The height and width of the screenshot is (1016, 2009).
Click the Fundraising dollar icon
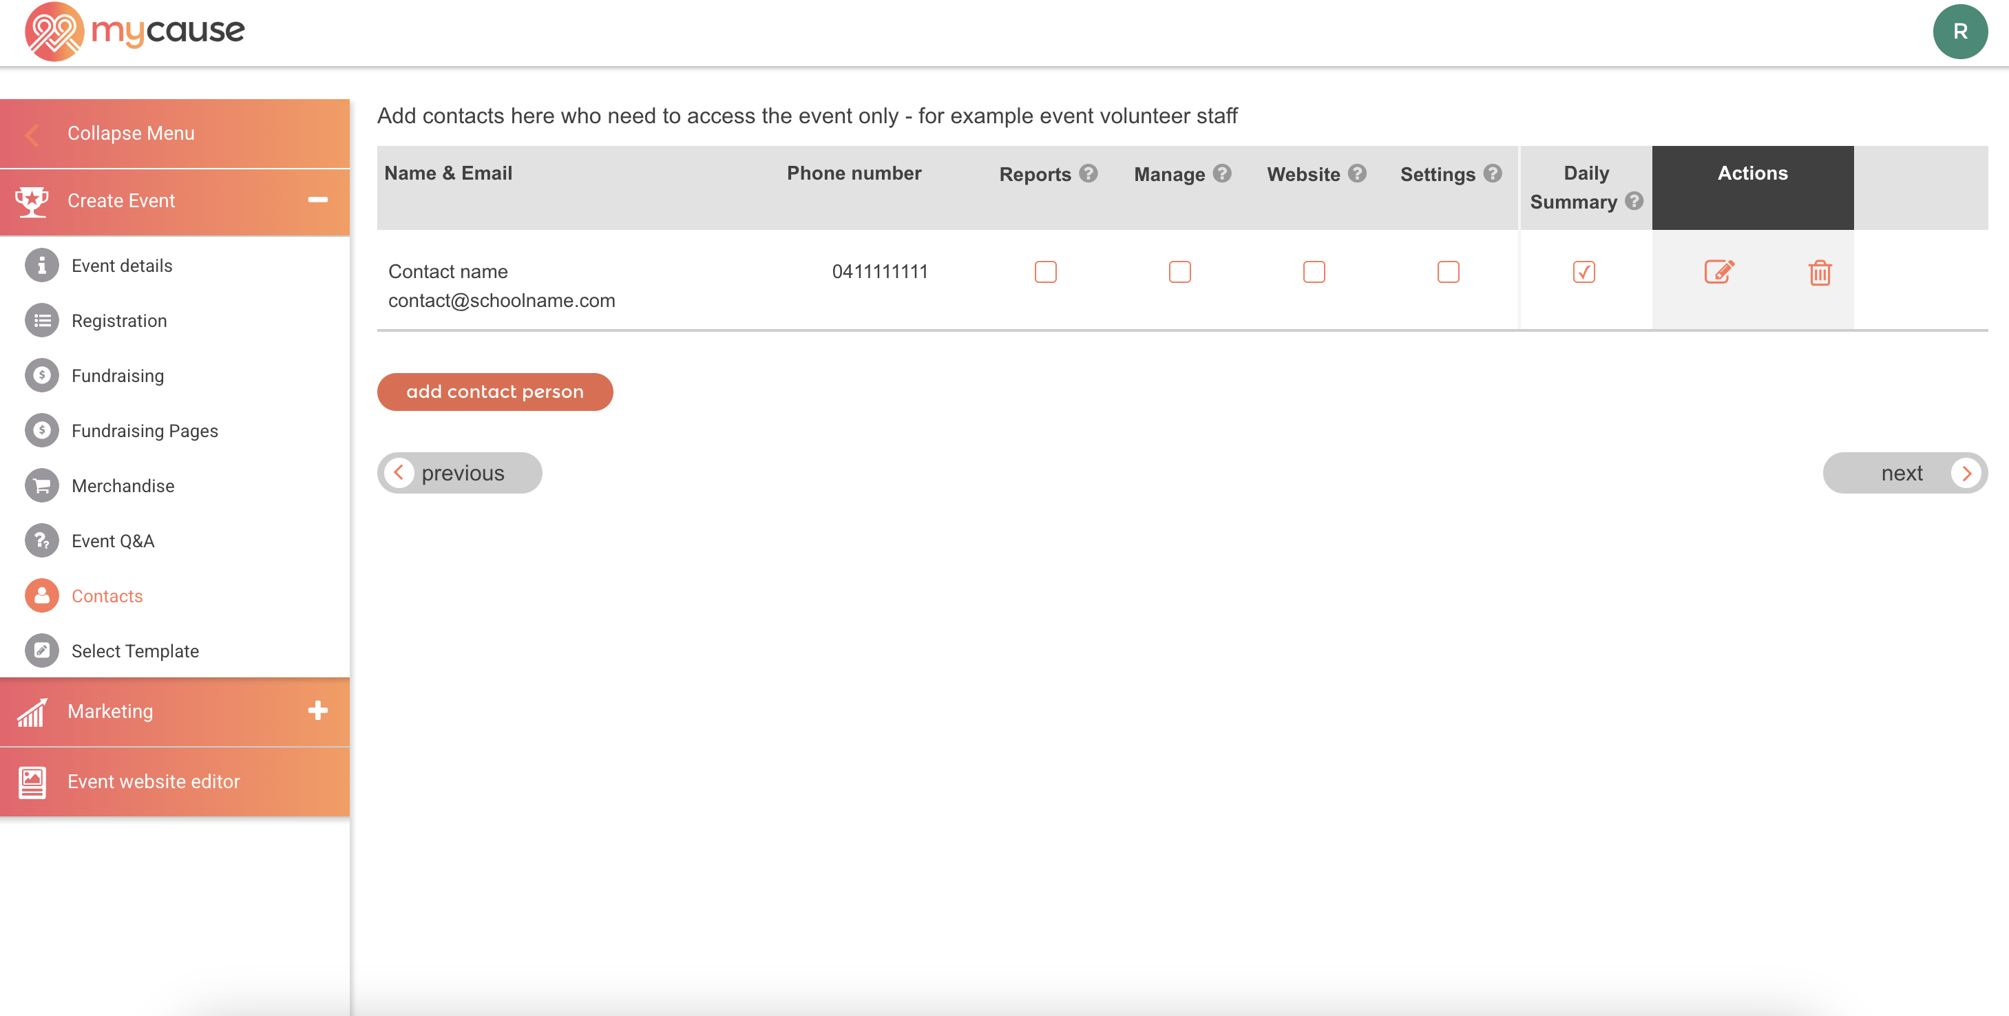pos(41,375)
